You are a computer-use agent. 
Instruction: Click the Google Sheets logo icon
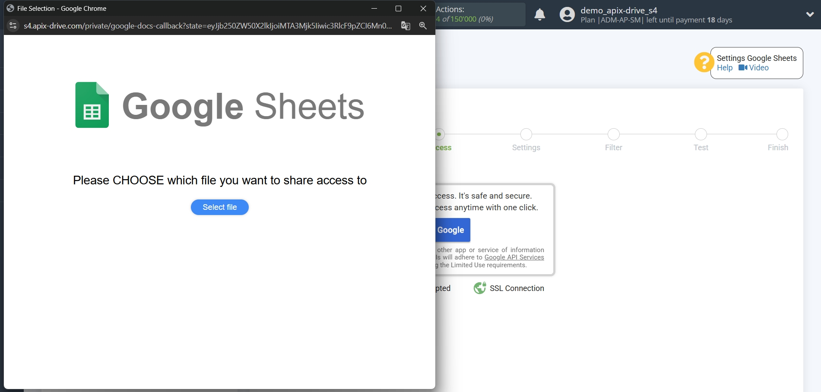(92, 105)
